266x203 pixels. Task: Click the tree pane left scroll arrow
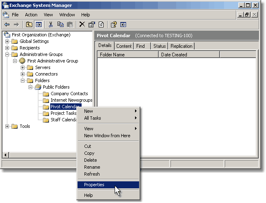click(6, 155)
